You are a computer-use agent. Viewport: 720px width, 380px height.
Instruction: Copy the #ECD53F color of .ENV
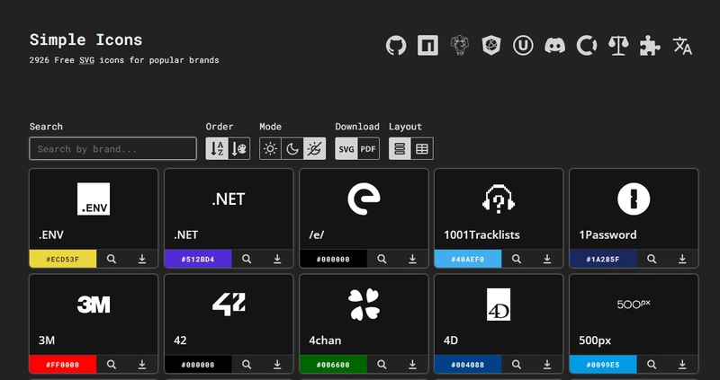click(x=63, y=259)
